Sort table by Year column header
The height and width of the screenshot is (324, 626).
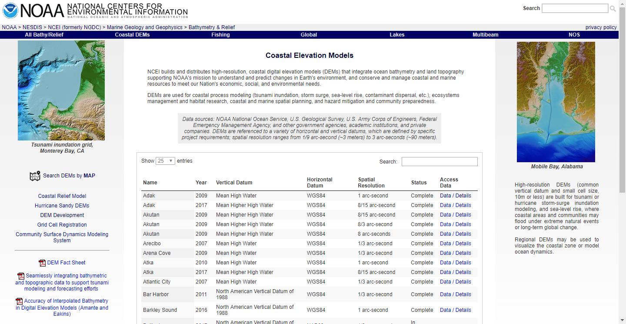[x=201, y=183]
